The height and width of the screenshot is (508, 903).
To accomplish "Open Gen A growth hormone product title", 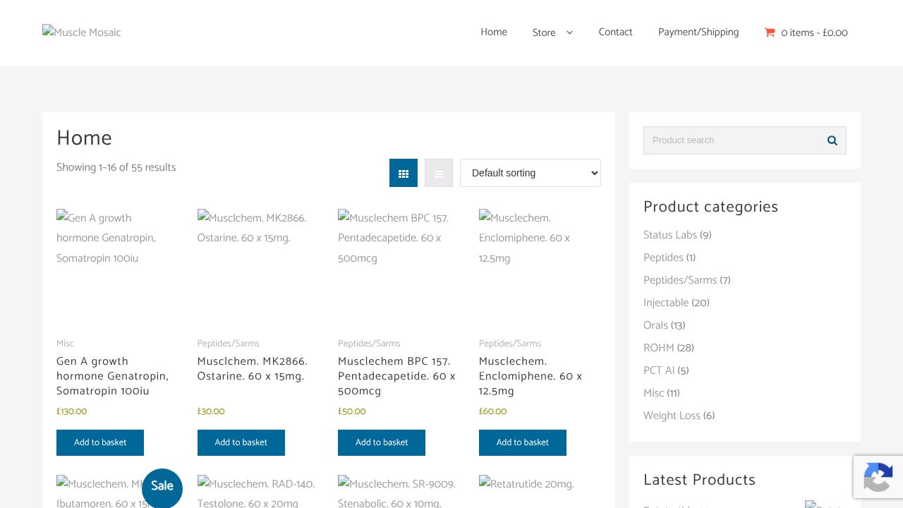I will [x=113, y=376].
